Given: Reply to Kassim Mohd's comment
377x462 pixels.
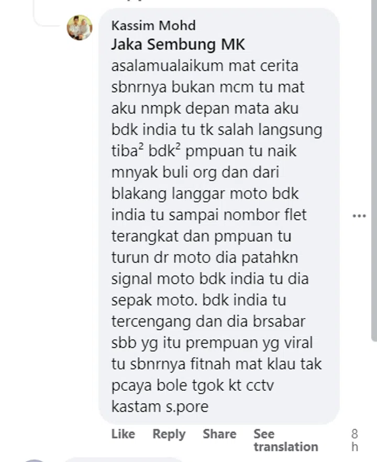Looking at the screenshot, I should (x=169, y=434).
